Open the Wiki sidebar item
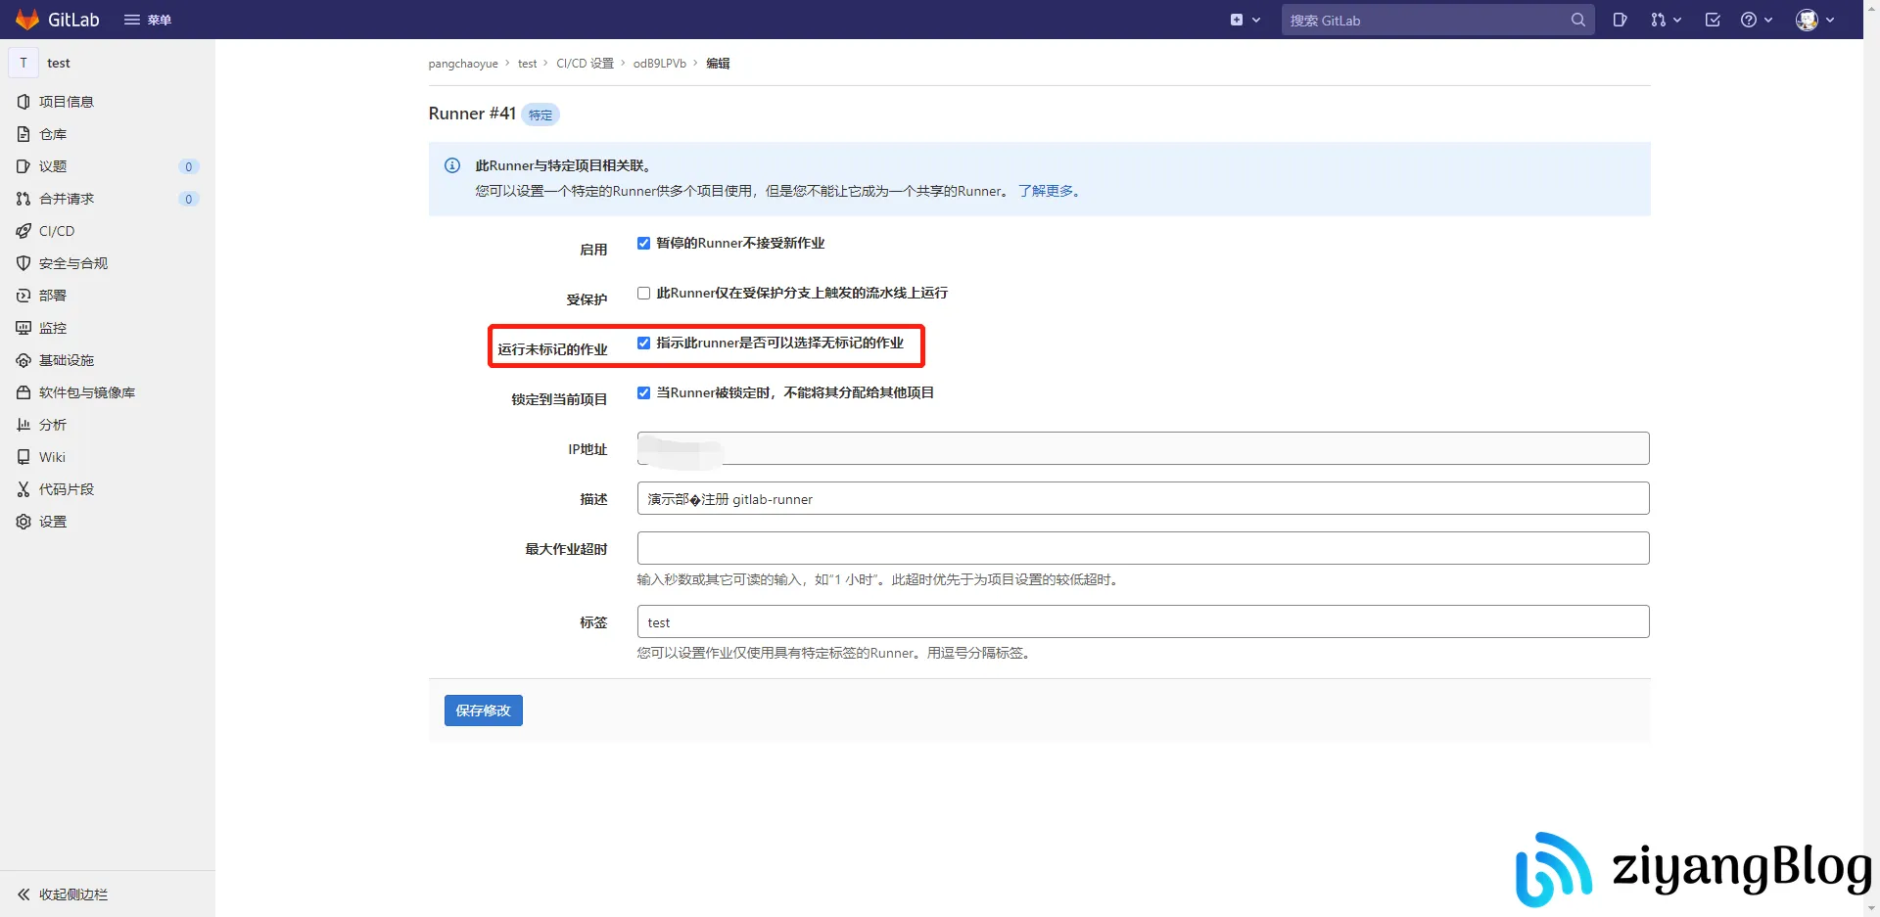The width and height of the screenshot is (1880, 917). tap(53, 457)
